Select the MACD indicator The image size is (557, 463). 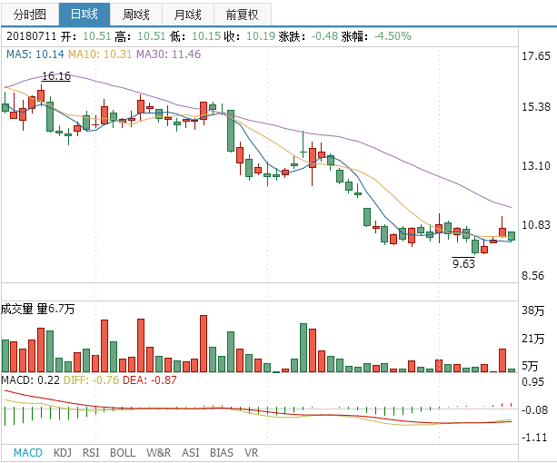pyautogui.click(x=27, y=453)
